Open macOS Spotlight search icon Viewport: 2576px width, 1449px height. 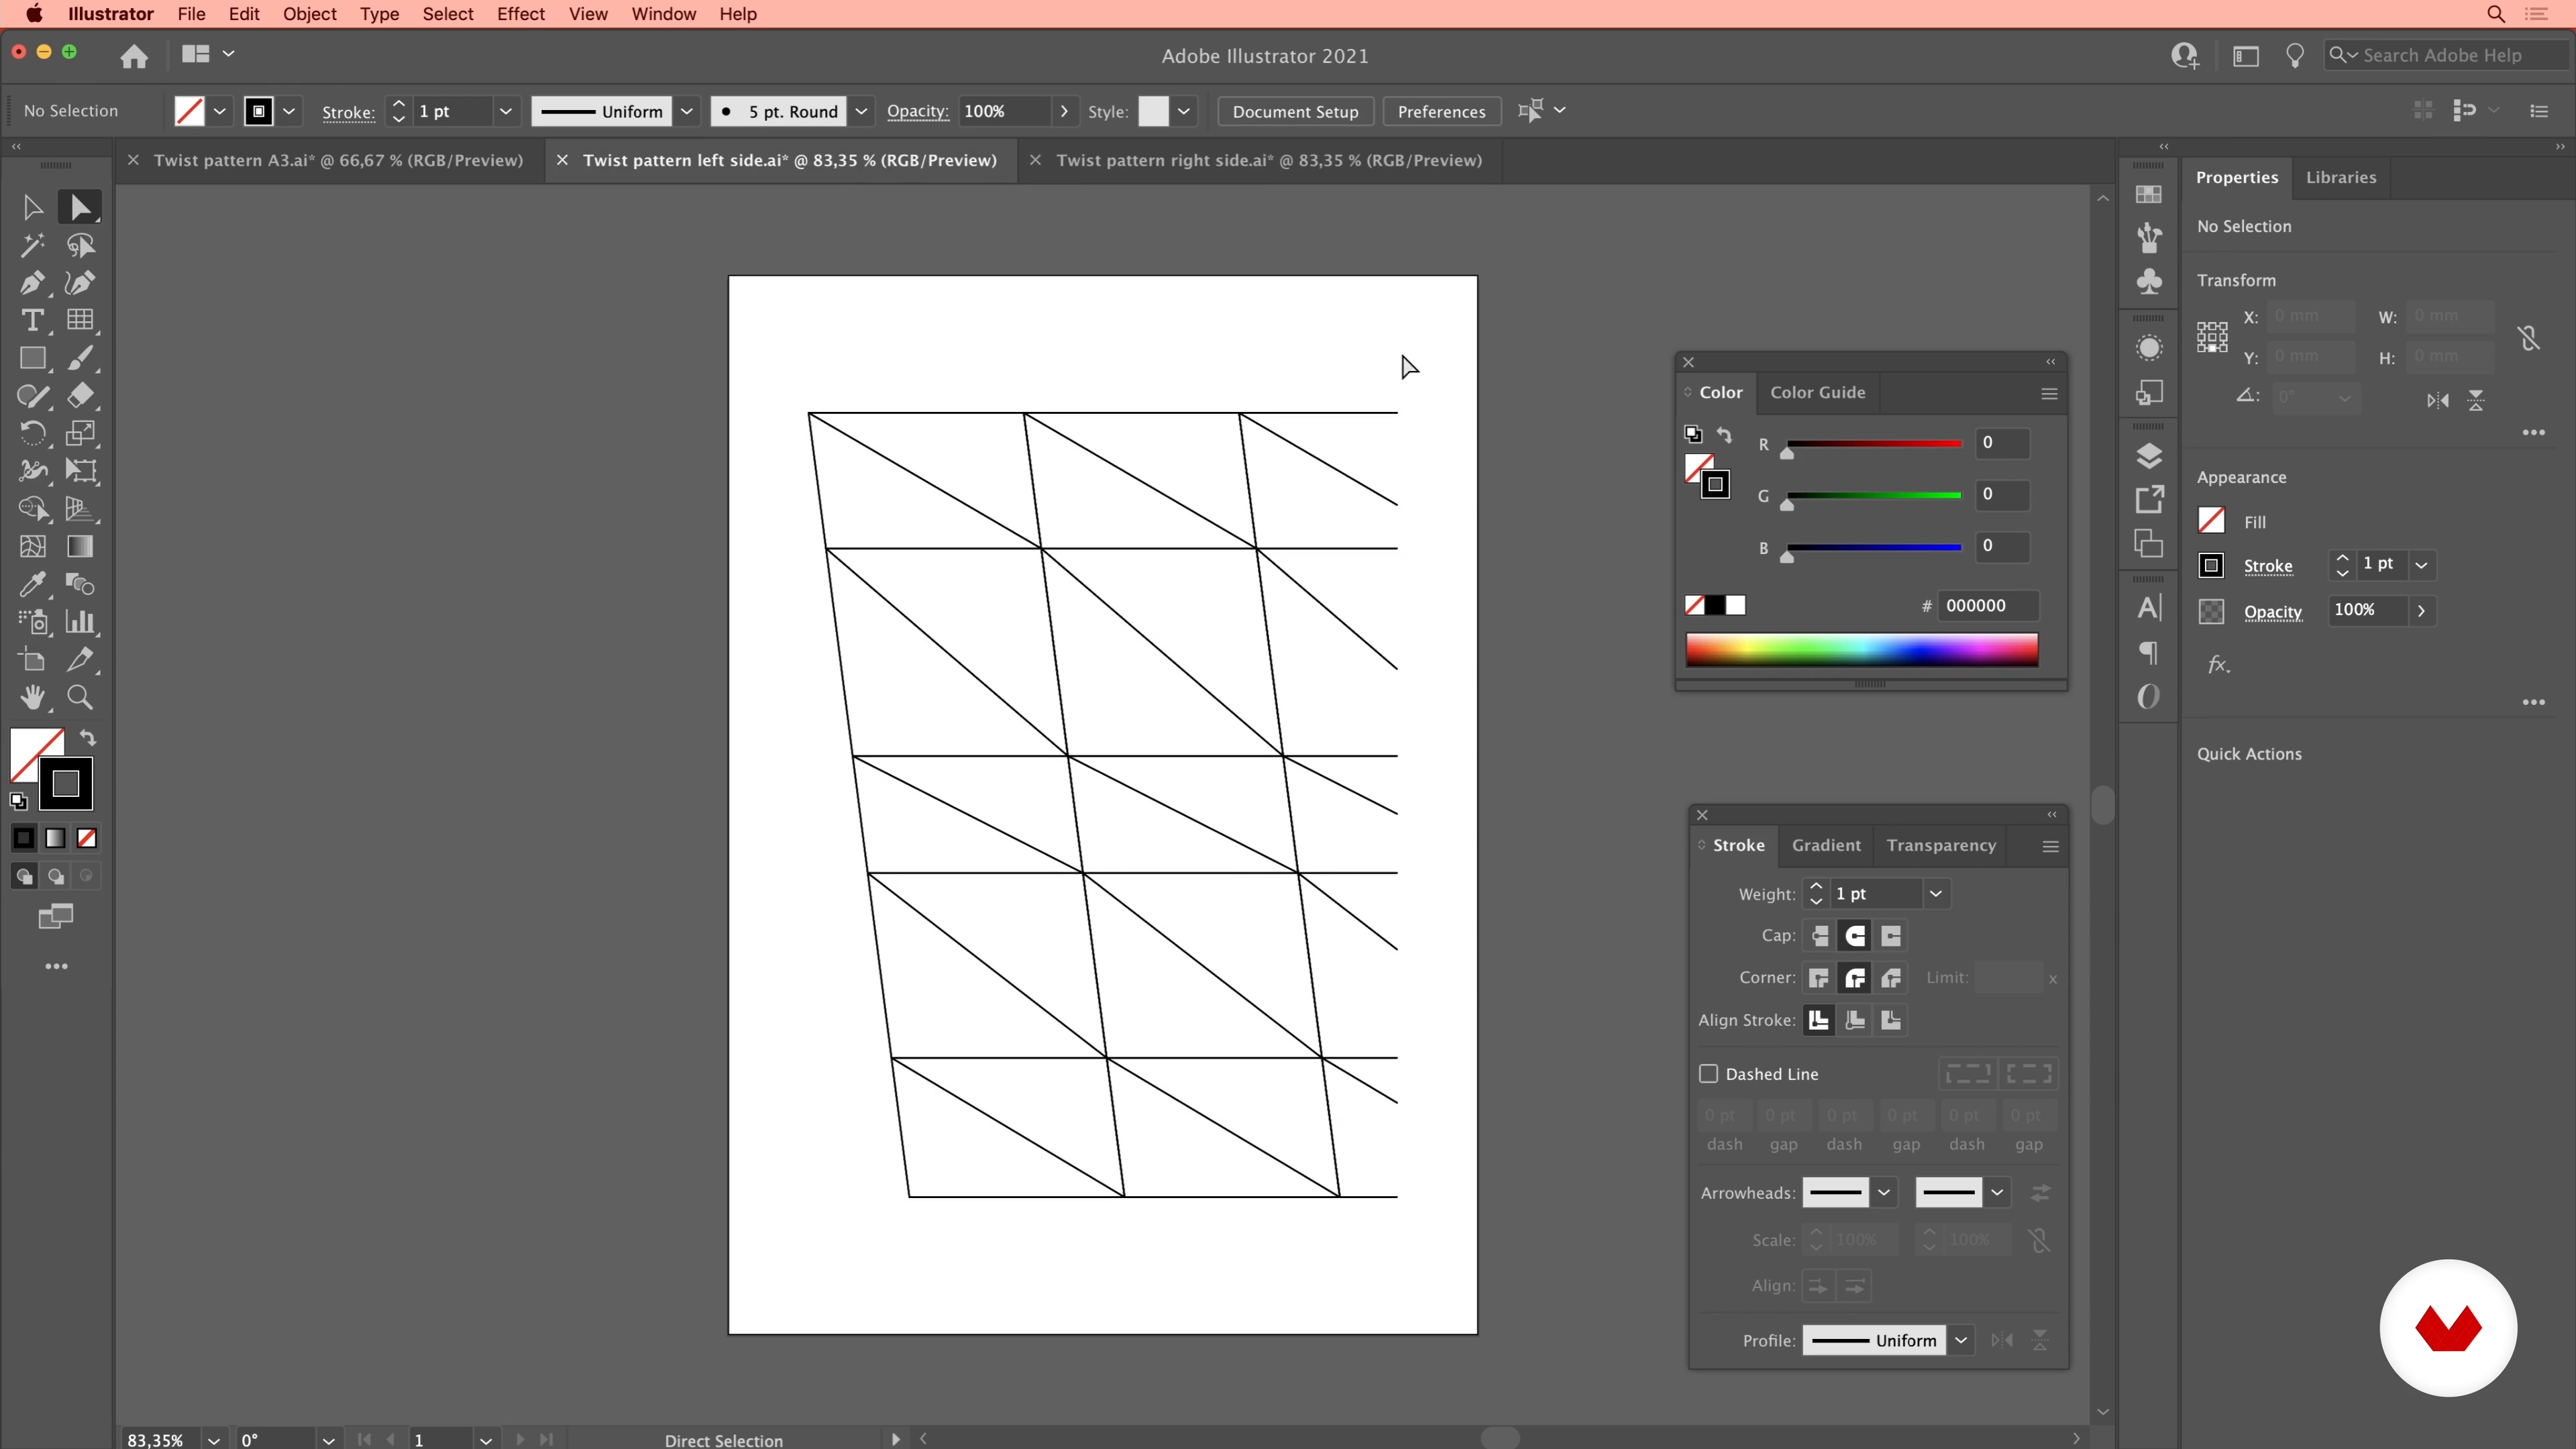click(2496, 14)
